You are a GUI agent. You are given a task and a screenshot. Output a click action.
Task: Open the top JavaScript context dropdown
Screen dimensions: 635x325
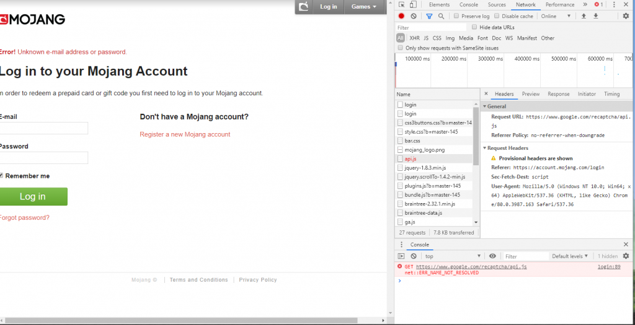click(453, 256)
